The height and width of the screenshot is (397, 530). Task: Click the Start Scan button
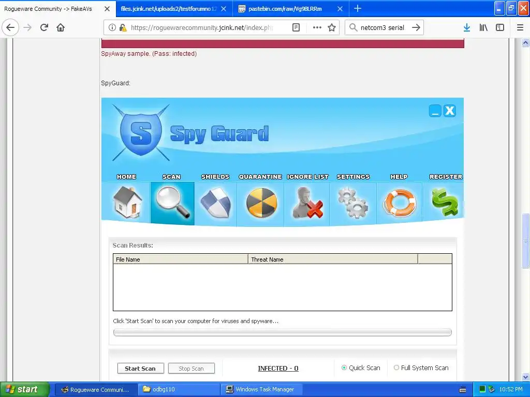(141, 368)
